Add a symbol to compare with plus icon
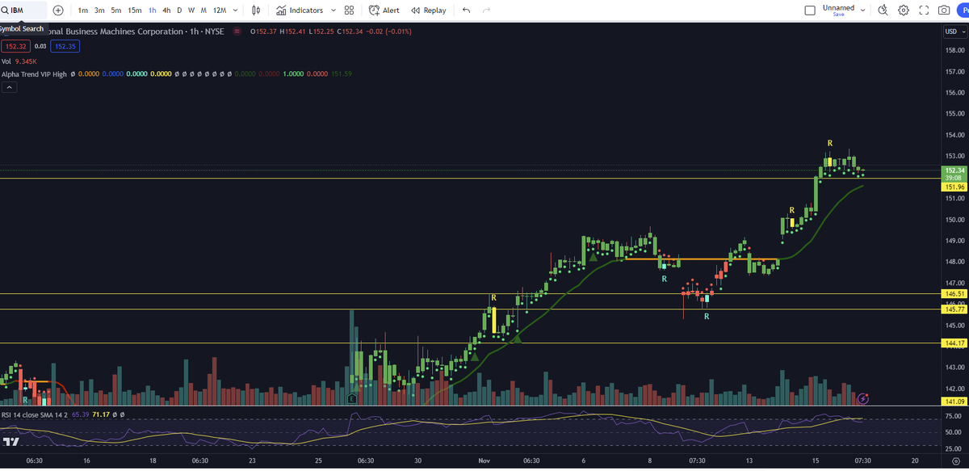The height and width of the screenshot is (471, 969). [58, 11]
